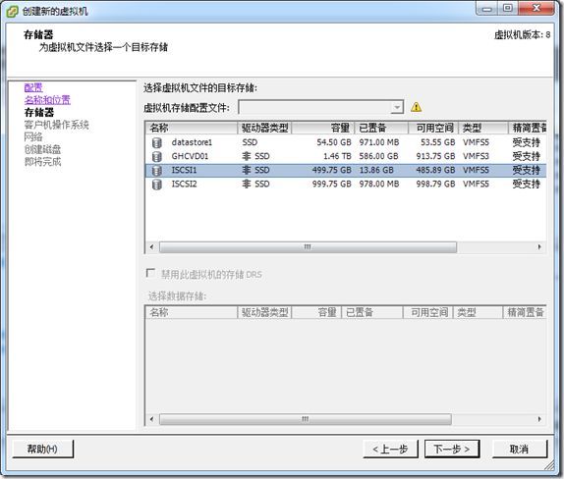Click the VMFS3 type cell

point(476,156)
